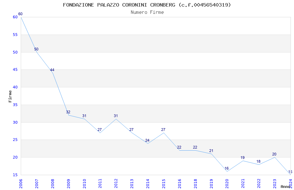294x190 pixels.
Task: Click the Firme y-axis title
Action: pos(10,96)
